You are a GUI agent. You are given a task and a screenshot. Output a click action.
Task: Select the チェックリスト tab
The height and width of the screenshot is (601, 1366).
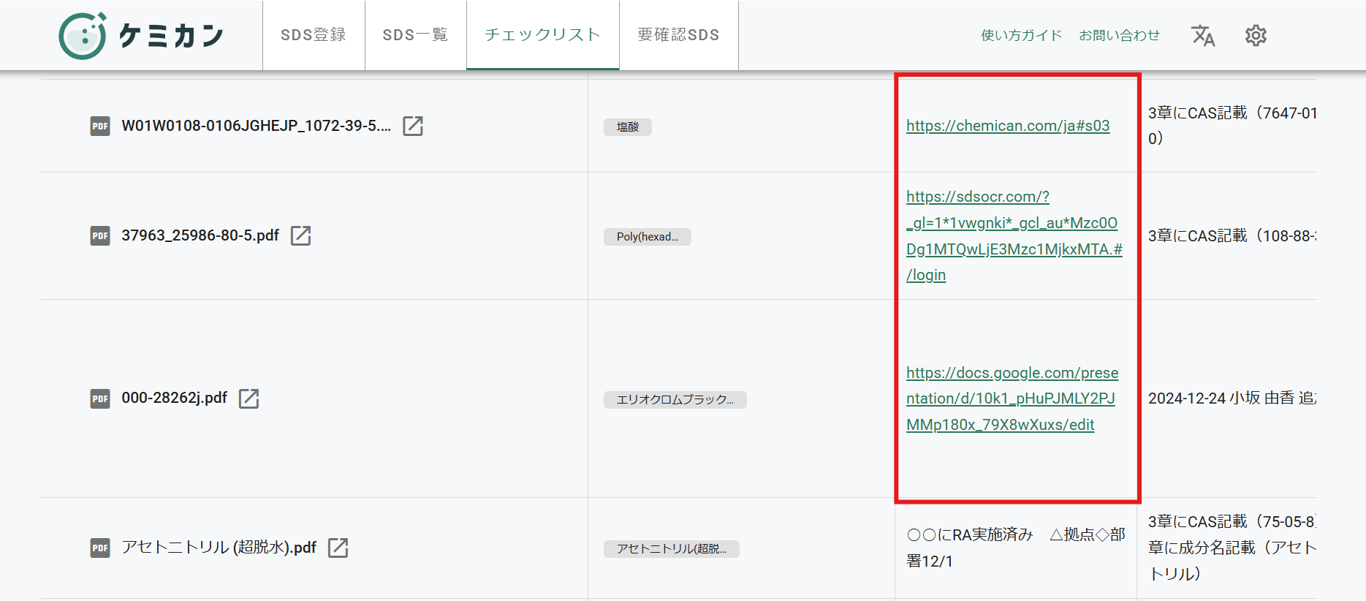coord(543,35)
